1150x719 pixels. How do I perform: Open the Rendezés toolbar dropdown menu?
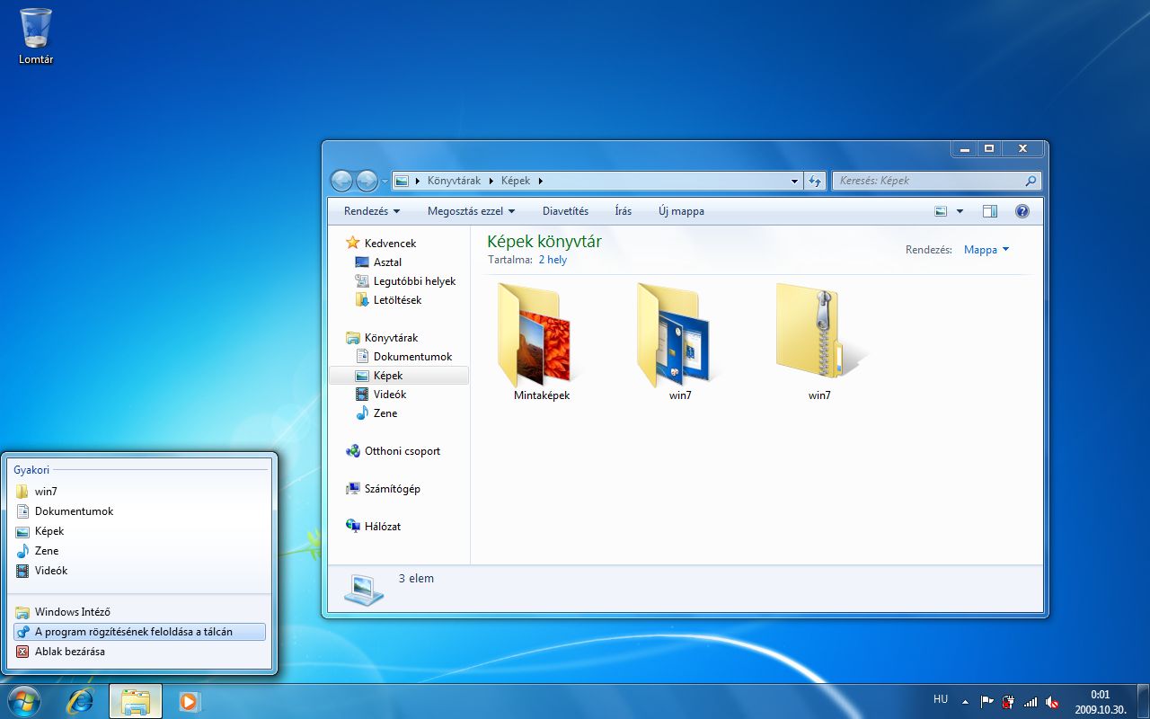point(372,211)
